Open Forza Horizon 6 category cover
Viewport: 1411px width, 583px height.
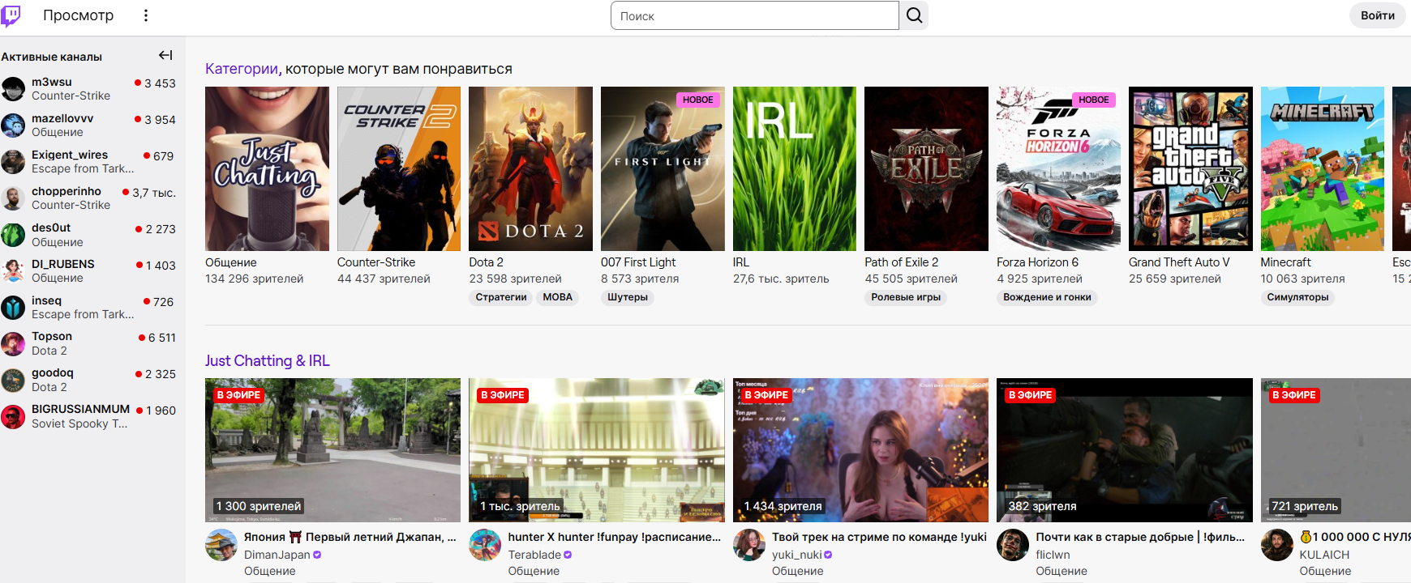[1058, 168]
